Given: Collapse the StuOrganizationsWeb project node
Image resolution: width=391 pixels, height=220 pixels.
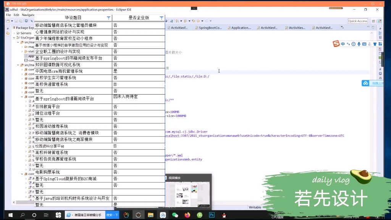Looking at the screenshot, I should click(x=15, y=37).
